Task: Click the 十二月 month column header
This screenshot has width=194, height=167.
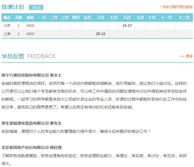Action: pyautogui.click(x=184, y=18)
